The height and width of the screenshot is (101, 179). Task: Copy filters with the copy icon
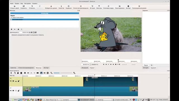18,29
